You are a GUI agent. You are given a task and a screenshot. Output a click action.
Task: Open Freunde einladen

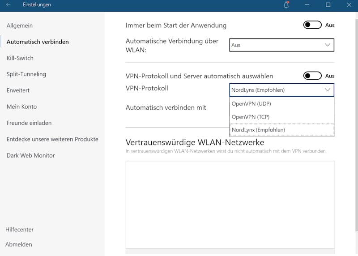[x=29, y=123]
